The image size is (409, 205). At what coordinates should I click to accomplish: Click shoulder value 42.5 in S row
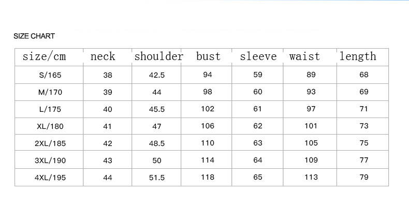(157, 75)
